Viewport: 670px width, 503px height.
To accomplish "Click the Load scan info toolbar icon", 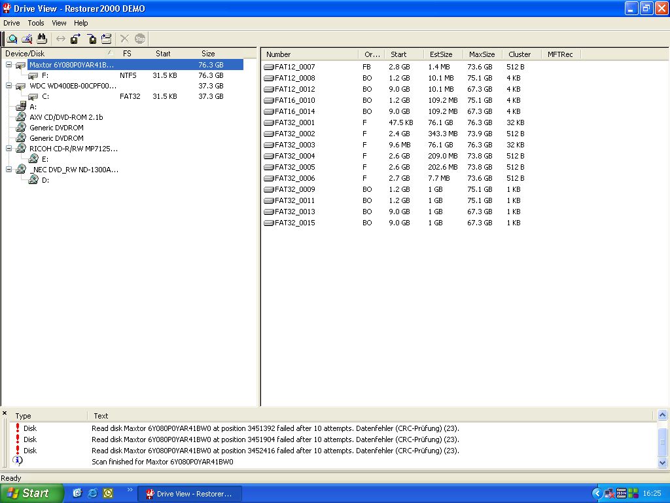I will [92, 39].
